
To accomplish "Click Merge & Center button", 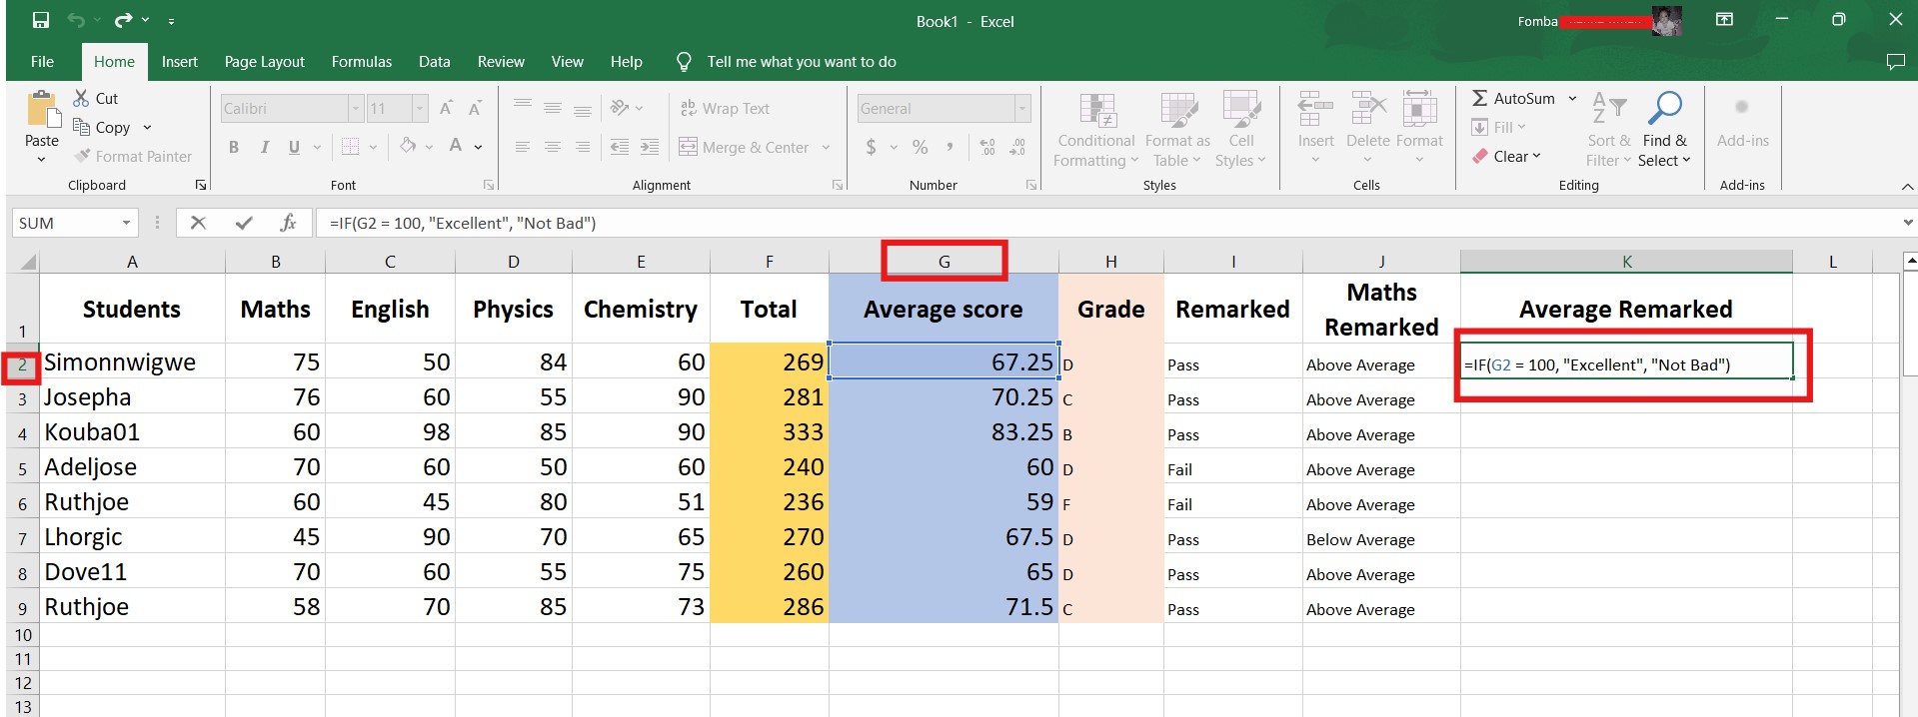I will tap(745, 147).
